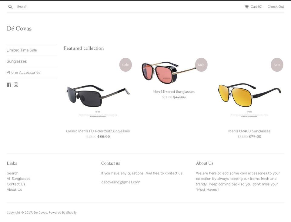The width and height of the screenshot is (291, 222).
Task: Click Sale badge on Men's UV400 Sunglasses
Action: [277, 65]
